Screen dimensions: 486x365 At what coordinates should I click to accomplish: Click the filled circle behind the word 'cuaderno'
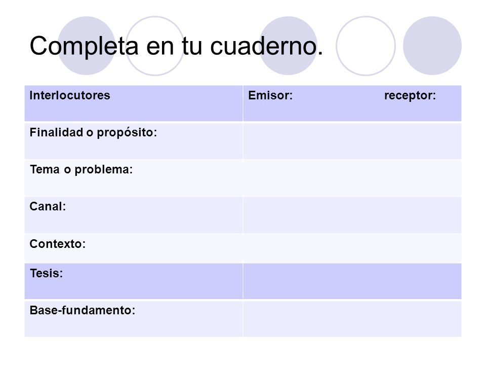click(288, 46)
